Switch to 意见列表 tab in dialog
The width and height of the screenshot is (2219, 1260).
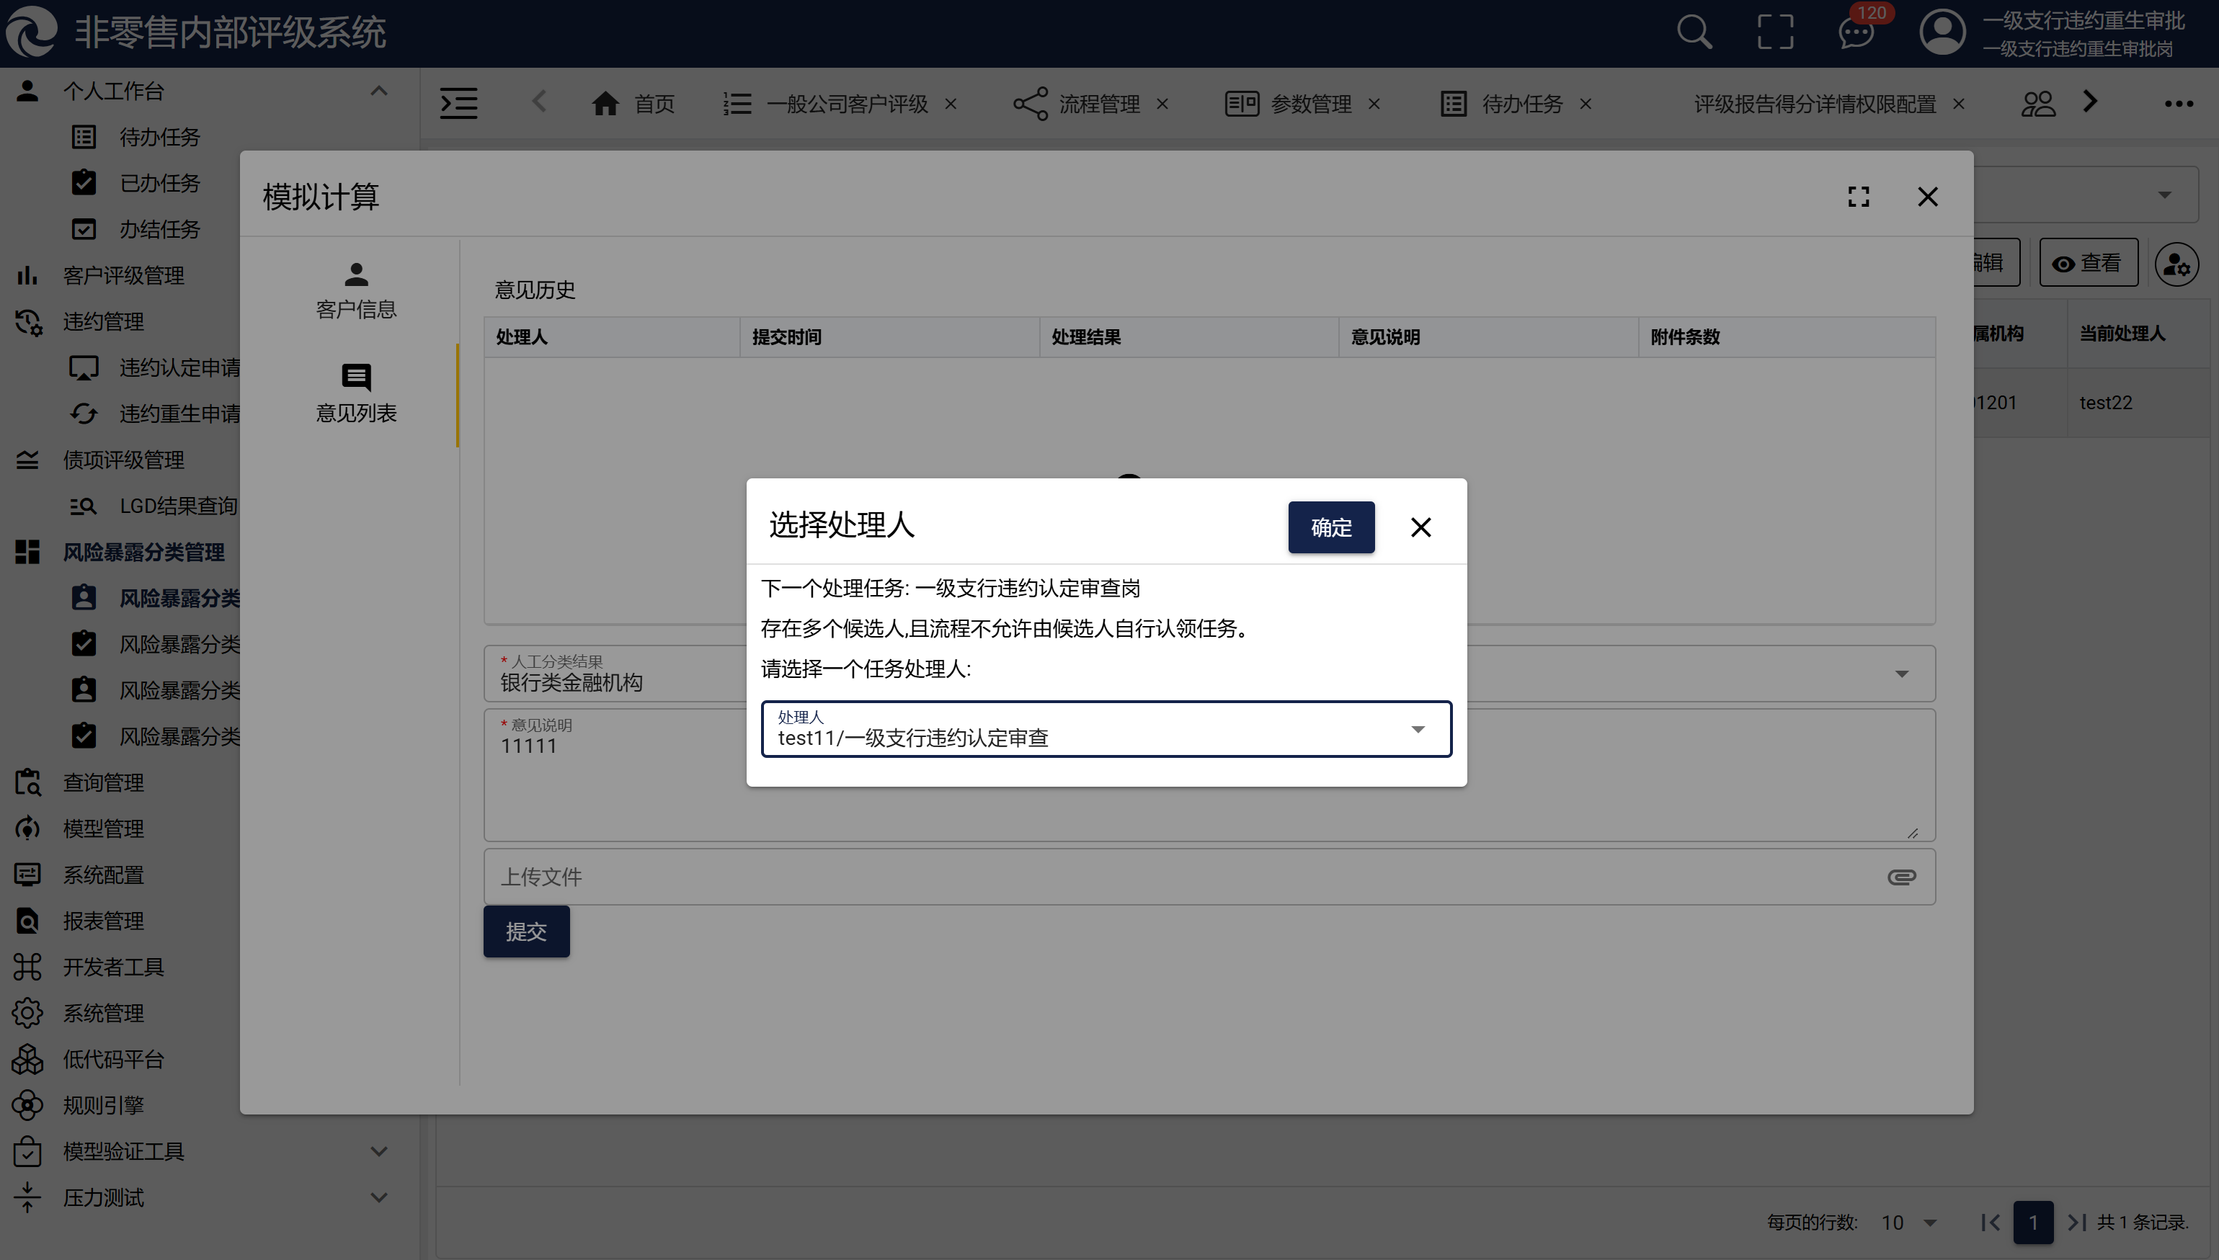pyautogui.click(x=356, y=395)
